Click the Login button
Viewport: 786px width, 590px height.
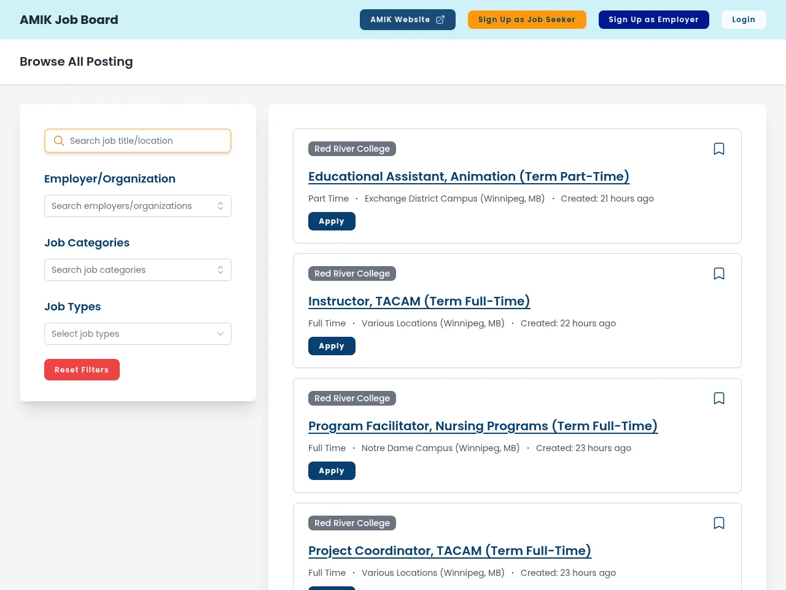point(744,20)
